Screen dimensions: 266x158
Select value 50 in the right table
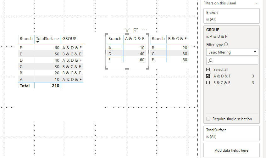click(185, 59)
